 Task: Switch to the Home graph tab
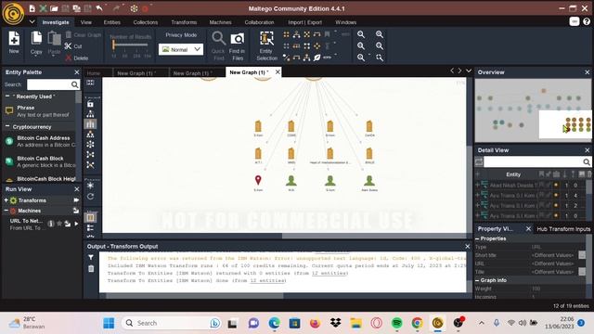click(x=94, y=73)
